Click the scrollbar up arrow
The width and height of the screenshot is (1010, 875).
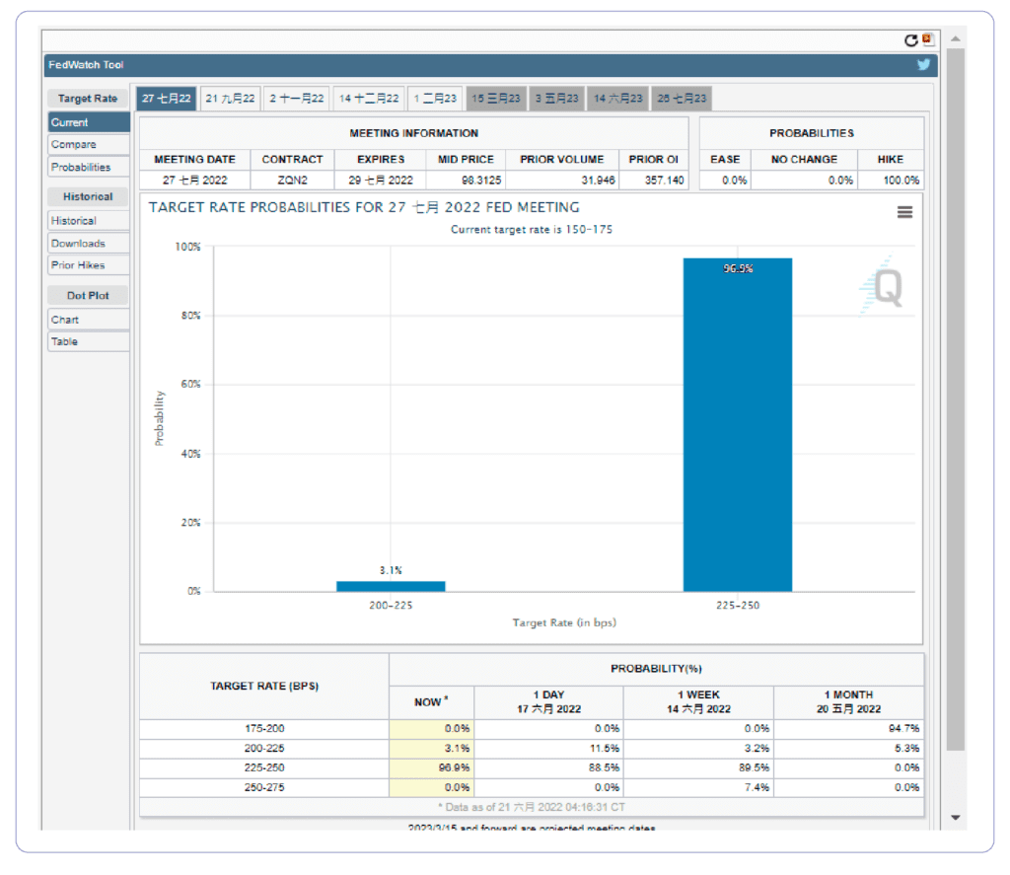click(x=955, y=39)
